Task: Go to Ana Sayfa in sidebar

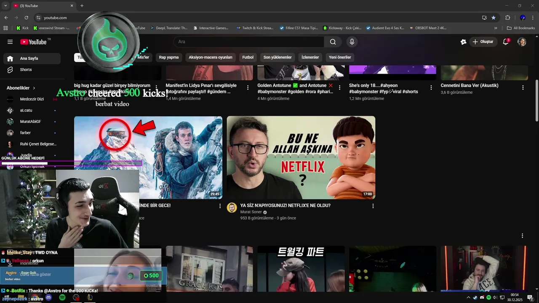Action: 32,58
